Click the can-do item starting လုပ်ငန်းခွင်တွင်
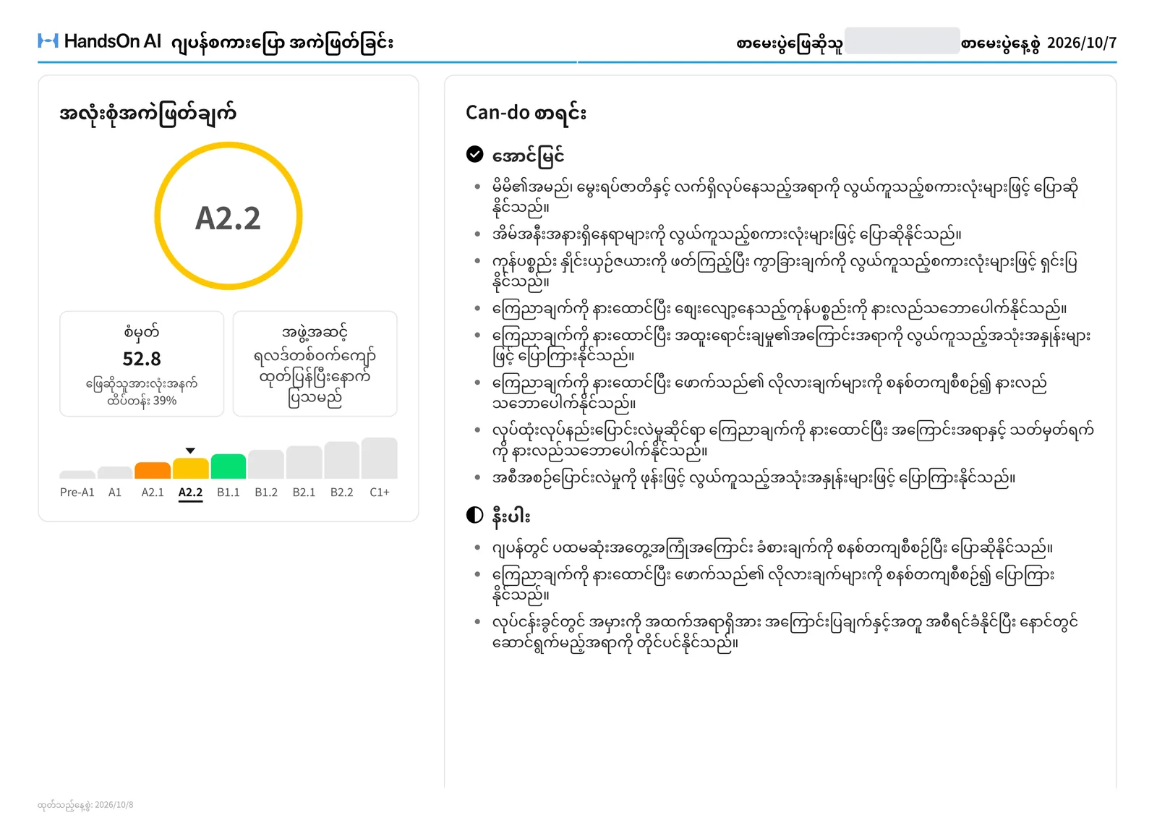Image resolution: width=1157 pixels, height=818 pixels. 785,632
